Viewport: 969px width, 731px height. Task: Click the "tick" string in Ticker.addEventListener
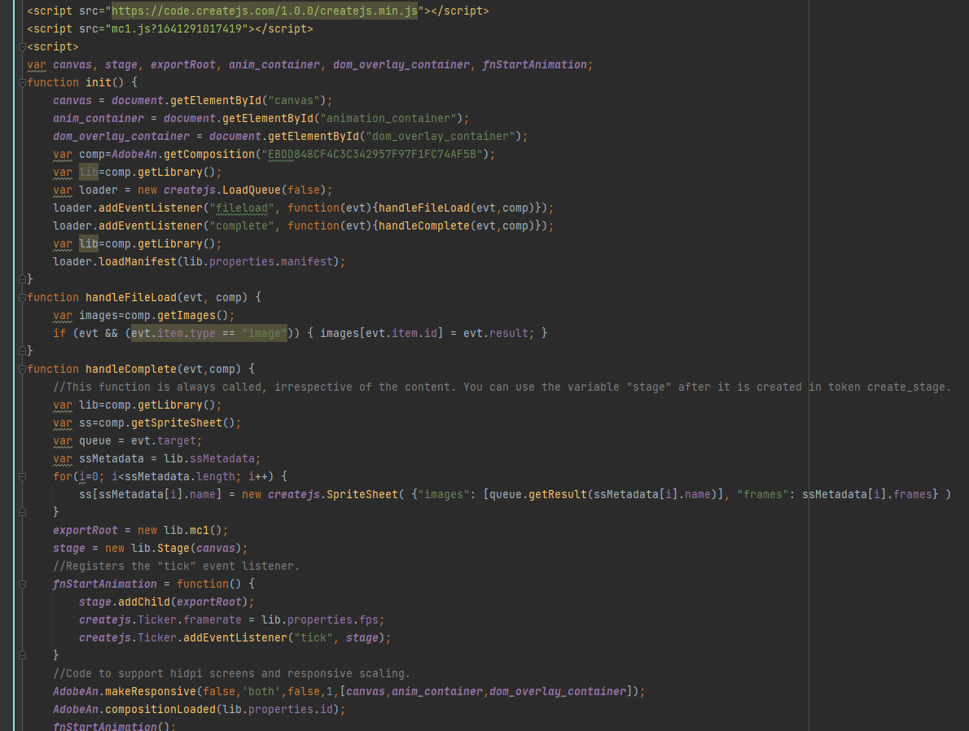[313, 637]
